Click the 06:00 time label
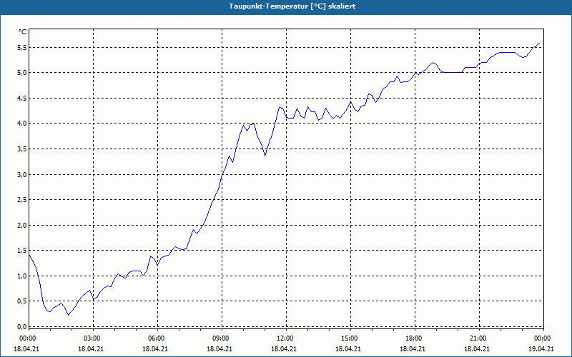572x357 pixels. pos(155,338)
